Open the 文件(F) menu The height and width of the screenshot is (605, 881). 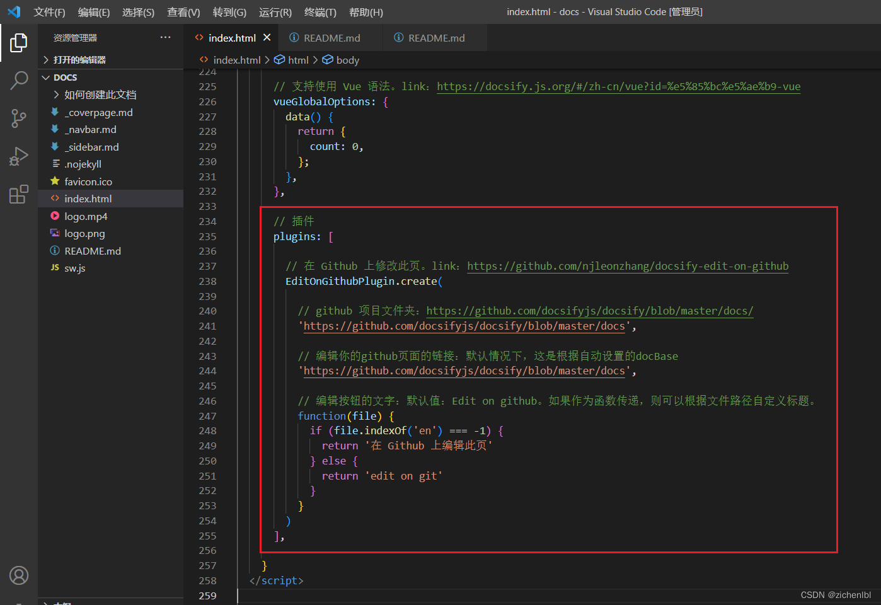pyautogui.click(x=49, y=12)
